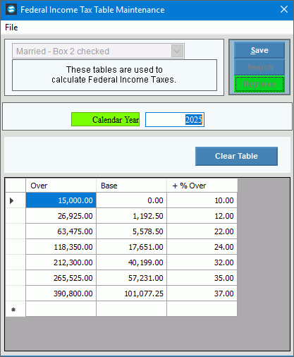The width and height of the screenshot is (294, 357).
Task: Click the application icon in title bar
Action: [x=11, y=10]
